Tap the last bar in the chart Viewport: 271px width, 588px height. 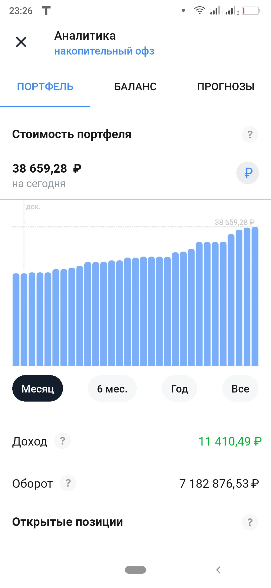pyautogui.click(x=255, y=296)
